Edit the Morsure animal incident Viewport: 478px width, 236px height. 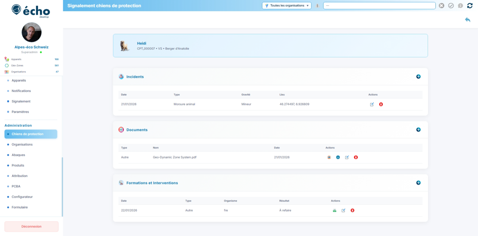(372, 104)
